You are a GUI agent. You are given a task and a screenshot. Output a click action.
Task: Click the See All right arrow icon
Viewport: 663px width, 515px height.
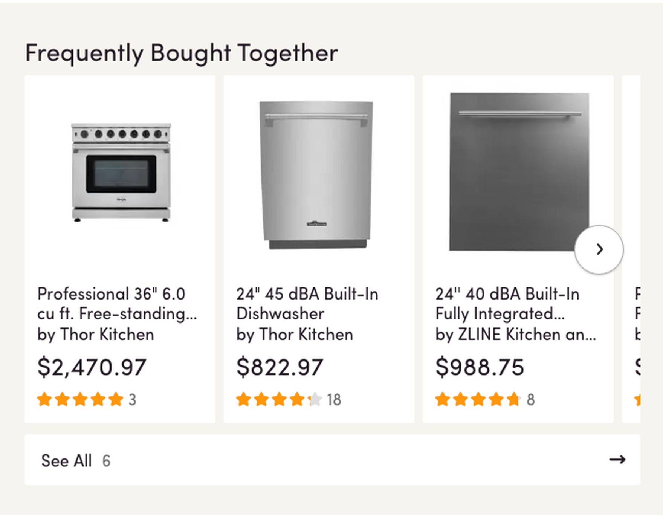point(617,460)
